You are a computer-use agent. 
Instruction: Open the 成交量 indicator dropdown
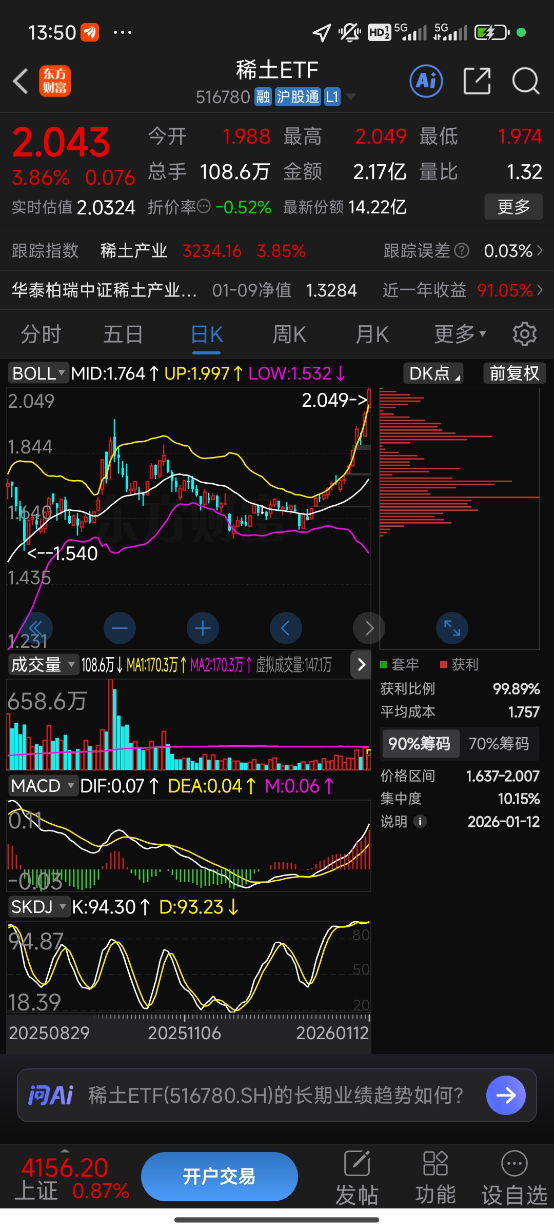pos(43,665)
